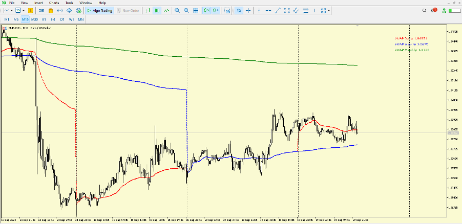Toggle the candlestick chart type

click(157, 10)
